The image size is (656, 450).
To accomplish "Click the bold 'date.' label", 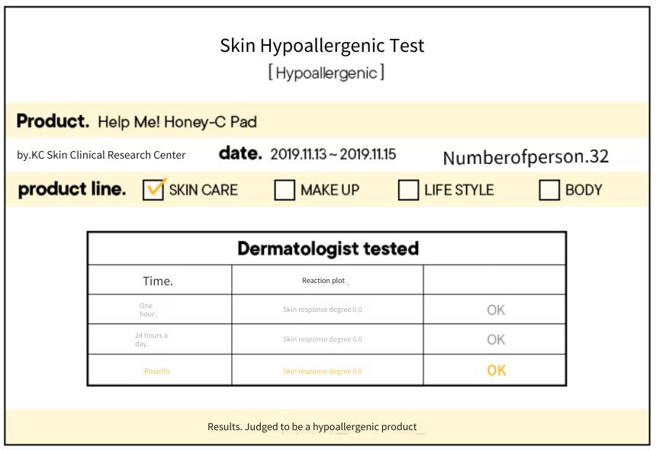I will (240, 153).
